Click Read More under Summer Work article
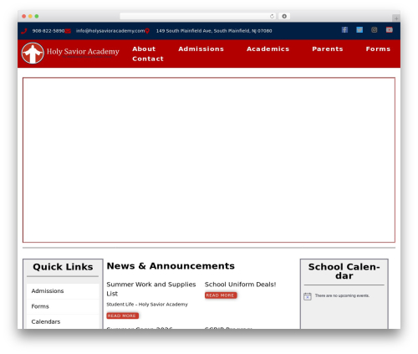Viewport: 418px width, 354px height. (122, 316)
